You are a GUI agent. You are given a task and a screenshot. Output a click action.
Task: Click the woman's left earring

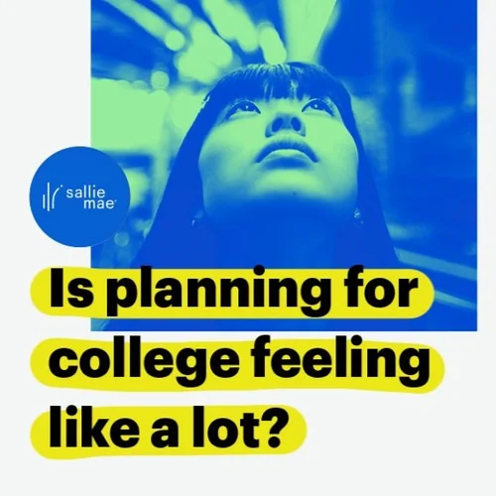(x=358, y=215)
